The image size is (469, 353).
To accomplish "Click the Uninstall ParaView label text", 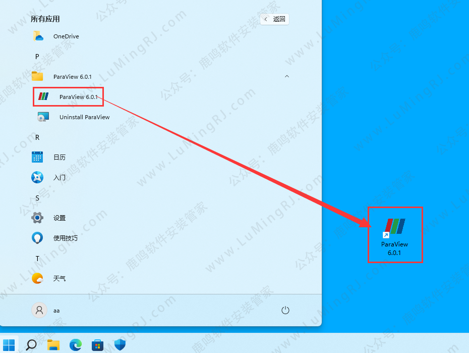I will pyautogui.click(x=84, y=117).
